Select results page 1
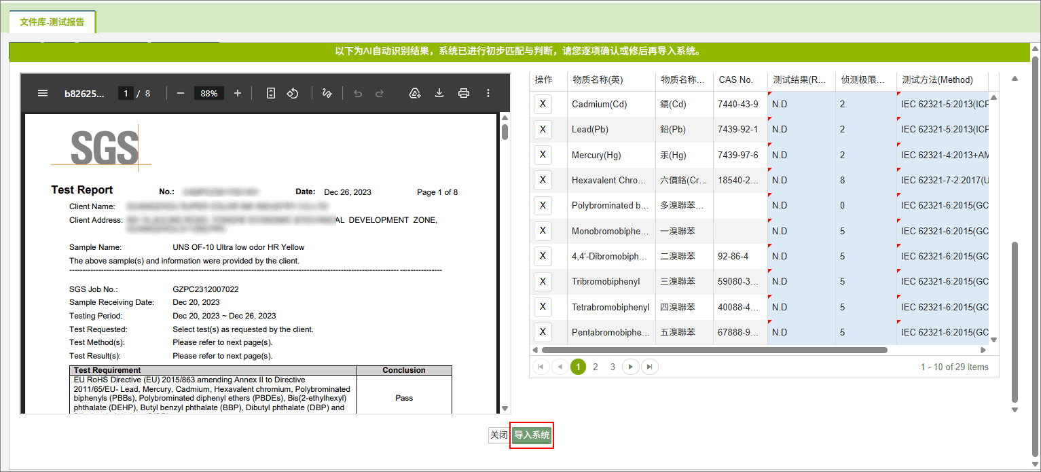Image resolution: width=1041 pixels, height=472 pixels. click(578, 367)
